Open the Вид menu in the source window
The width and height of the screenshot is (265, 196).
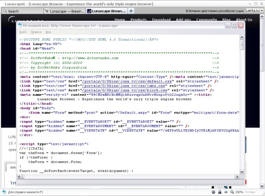point(48,32)
